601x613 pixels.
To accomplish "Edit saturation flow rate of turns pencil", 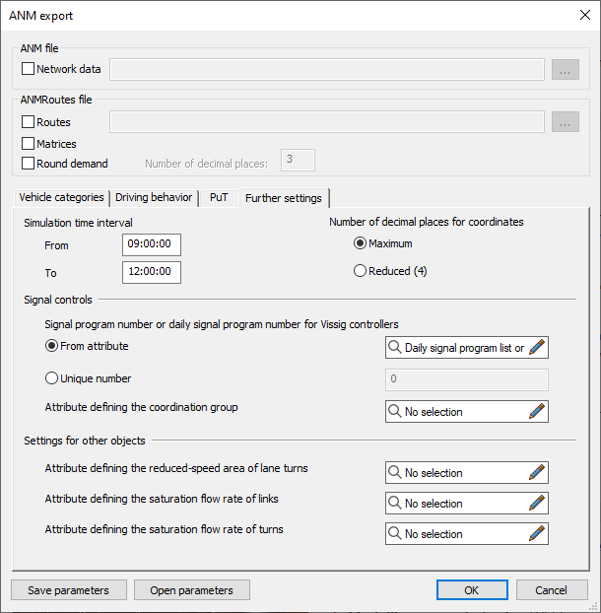I will point(536,534).
